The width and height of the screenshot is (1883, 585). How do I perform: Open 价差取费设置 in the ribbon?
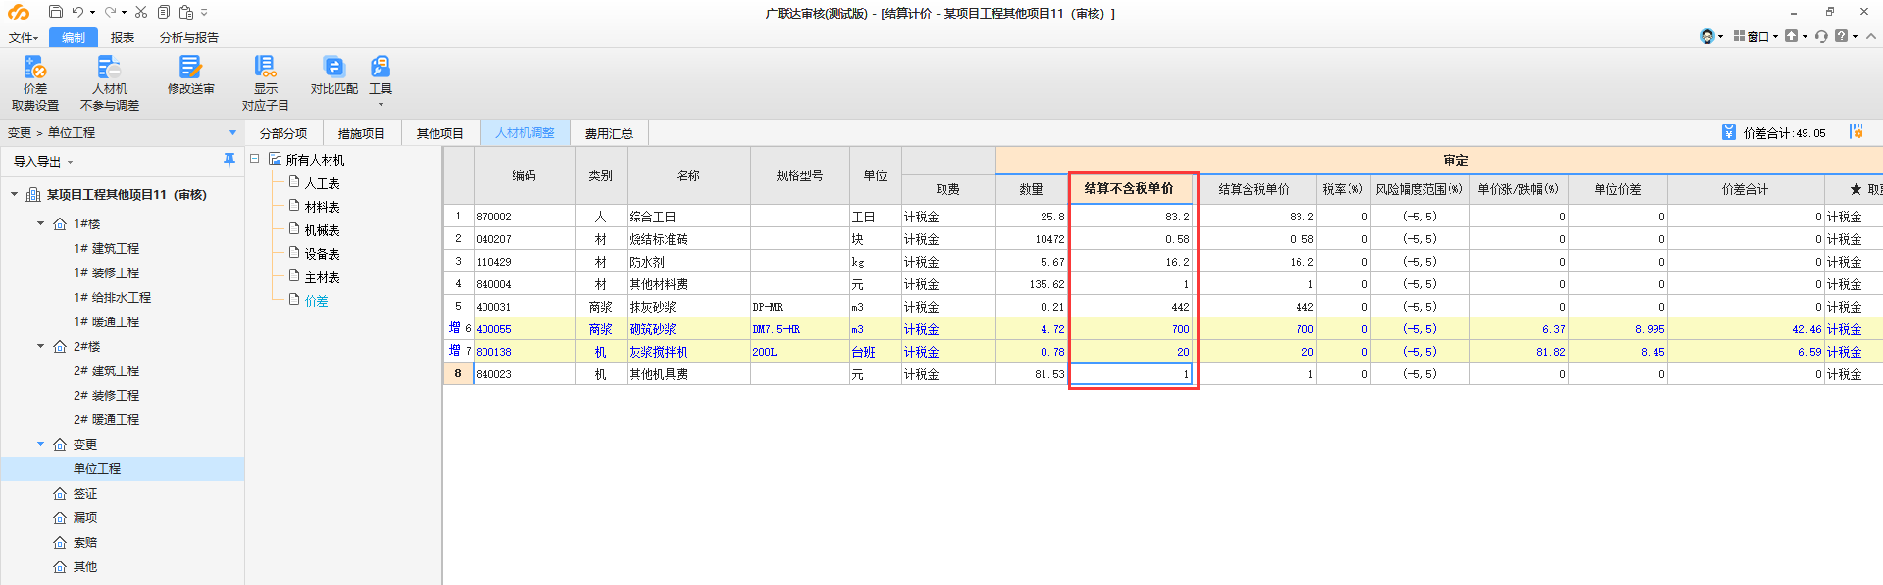[35, 82]
